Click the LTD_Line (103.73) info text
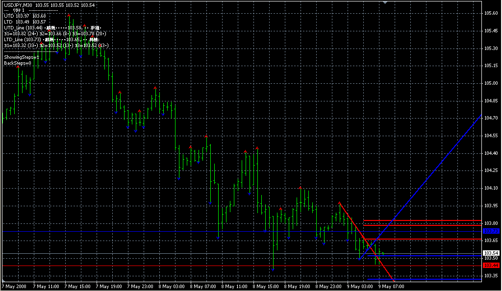 (x=23, y=40)
